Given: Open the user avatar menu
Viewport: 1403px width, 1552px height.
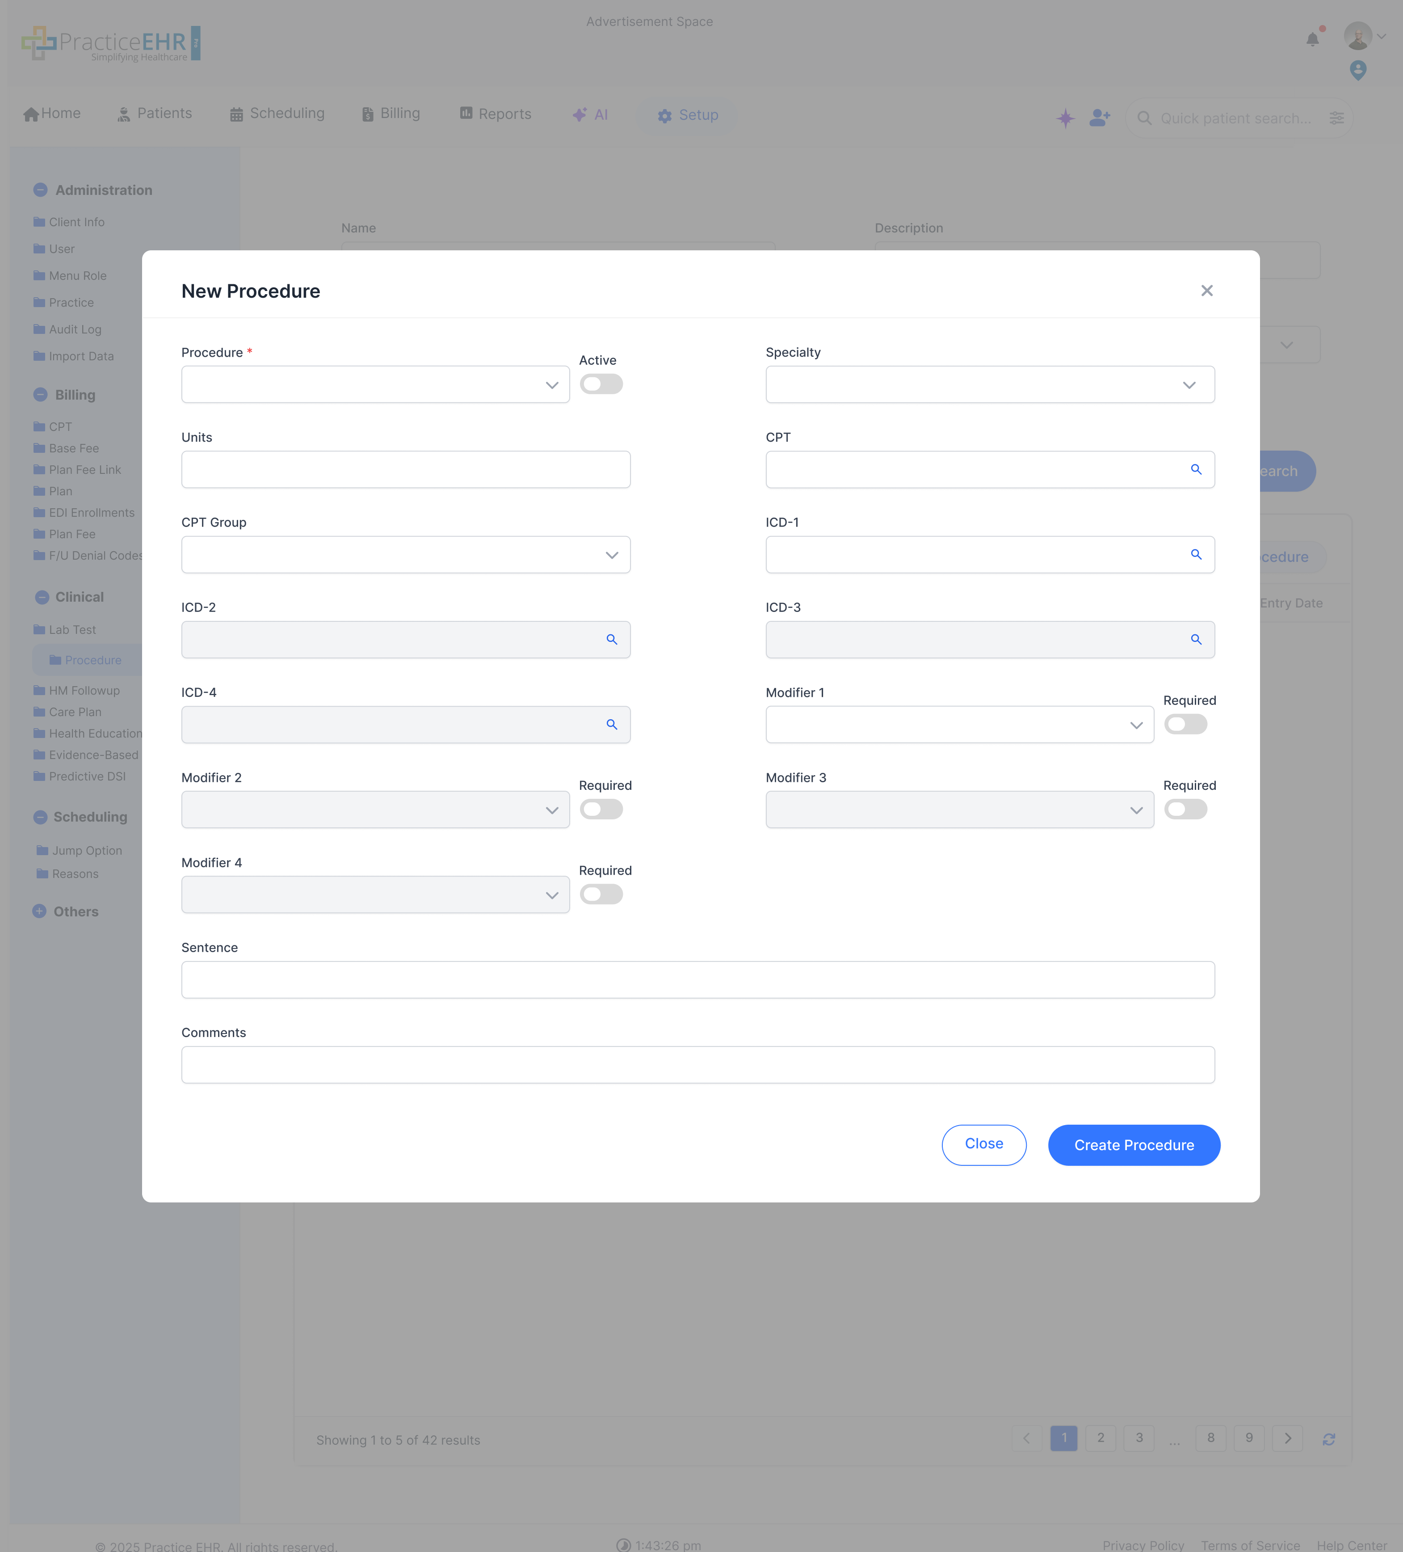Looking at the screenshot, I should click(1359, 35).
